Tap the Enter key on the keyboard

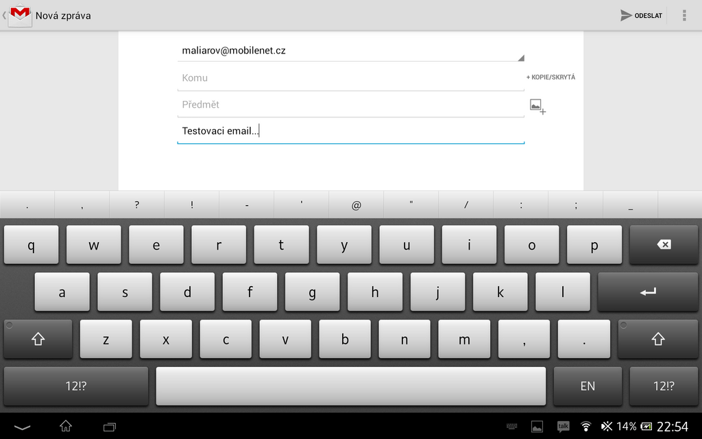[647, 292]
